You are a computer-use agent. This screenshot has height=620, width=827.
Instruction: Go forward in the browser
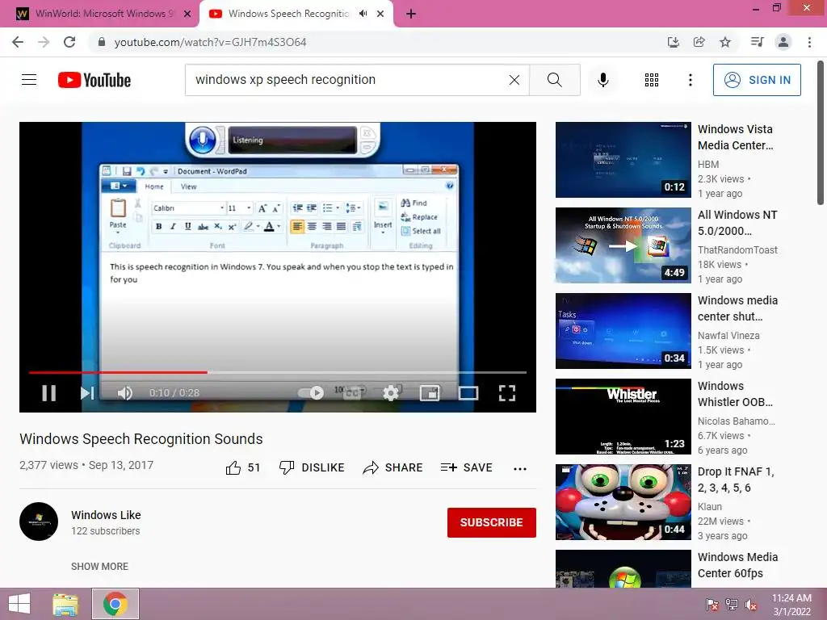(44, 42)
